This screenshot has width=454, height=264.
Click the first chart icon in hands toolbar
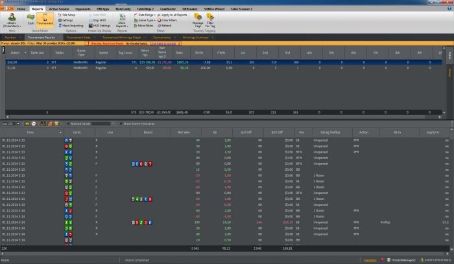pyautogui.click(x=43, y=124)
